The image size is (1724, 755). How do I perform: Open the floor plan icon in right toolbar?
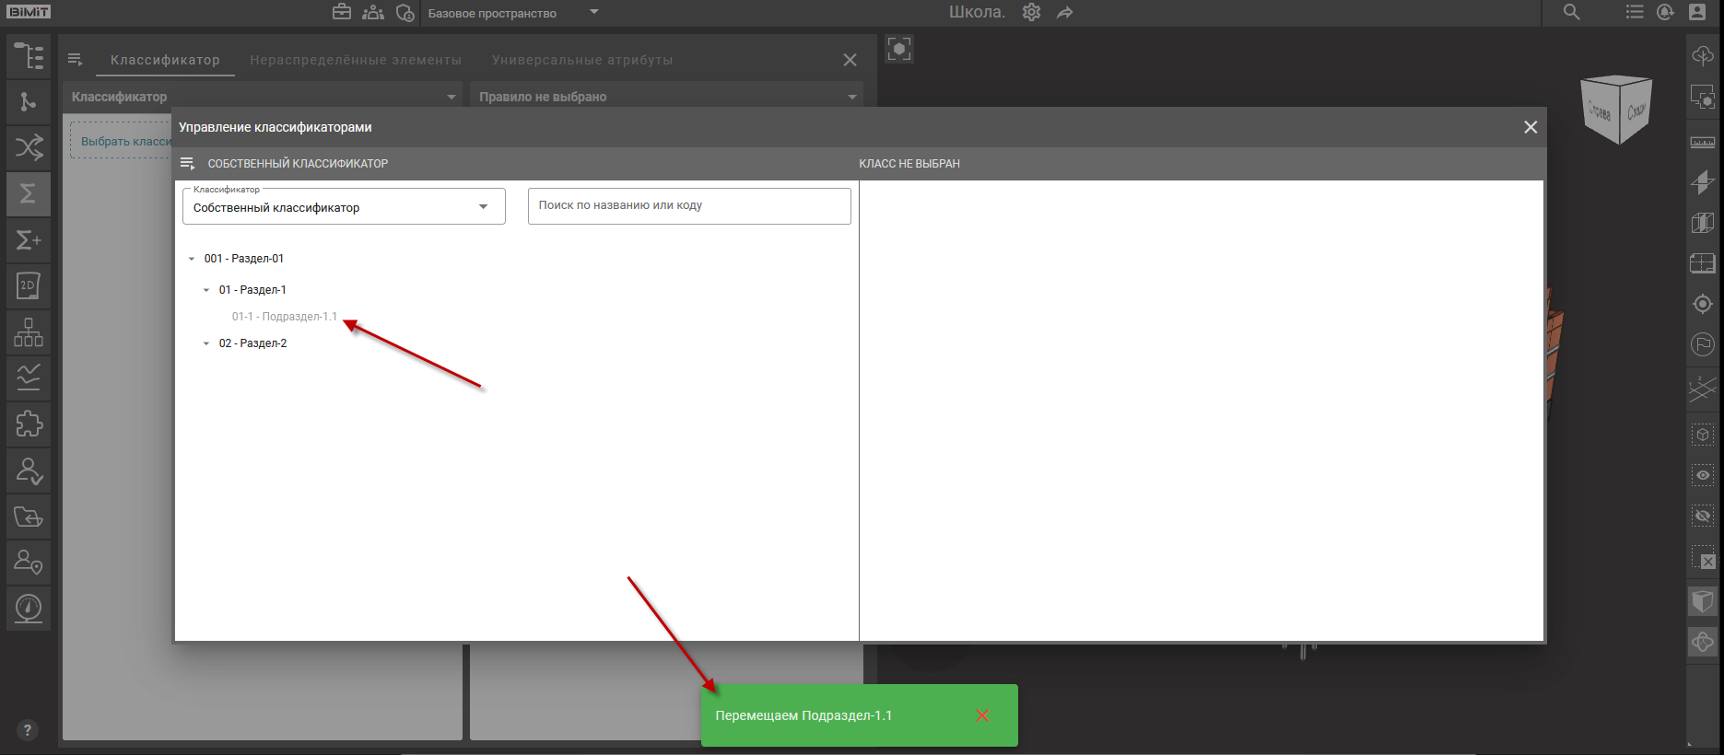(1702, 263)
